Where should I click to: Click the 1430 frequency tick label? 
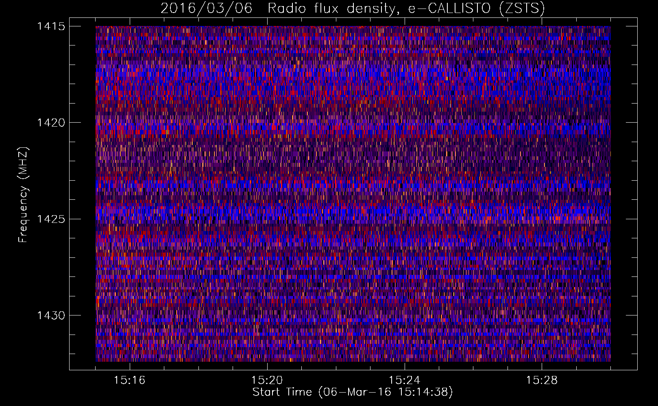click(x=51, y=315)
